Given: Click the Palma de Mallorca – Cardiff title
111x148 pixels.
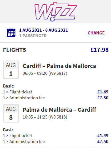Looking at the screenshot, I should click(60, 110).
